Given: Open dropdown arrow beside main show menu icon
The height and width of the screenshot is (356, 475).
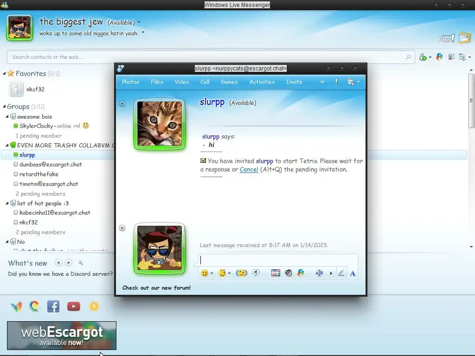Looking at the screenshot, I should pos(469,57).
